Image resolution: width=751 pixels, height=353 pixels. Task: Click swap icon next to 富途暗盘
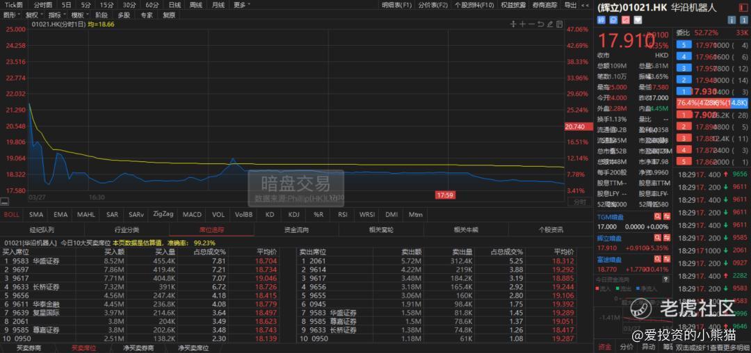coord(666,260)
